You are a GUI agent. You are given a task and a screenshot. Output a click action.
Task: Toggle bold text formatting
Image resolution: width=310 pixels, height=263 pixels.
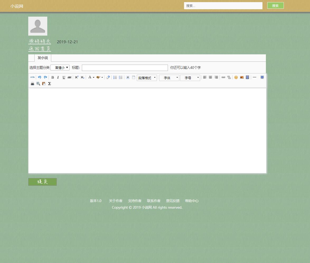(x=53, y=77)
